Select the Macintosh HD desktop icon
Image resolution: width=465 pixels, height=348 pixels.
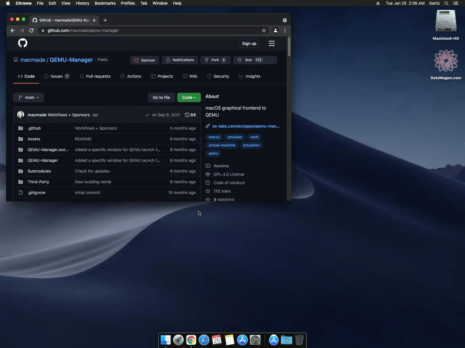[x=446, y=25]
